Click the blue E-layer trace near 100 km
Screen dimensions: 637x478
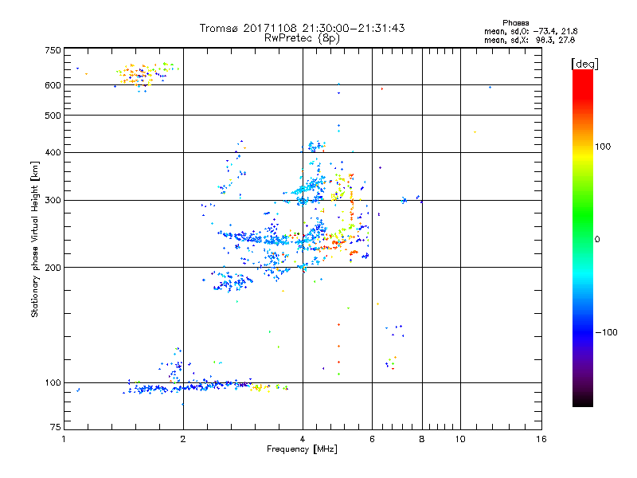point(189,387)
